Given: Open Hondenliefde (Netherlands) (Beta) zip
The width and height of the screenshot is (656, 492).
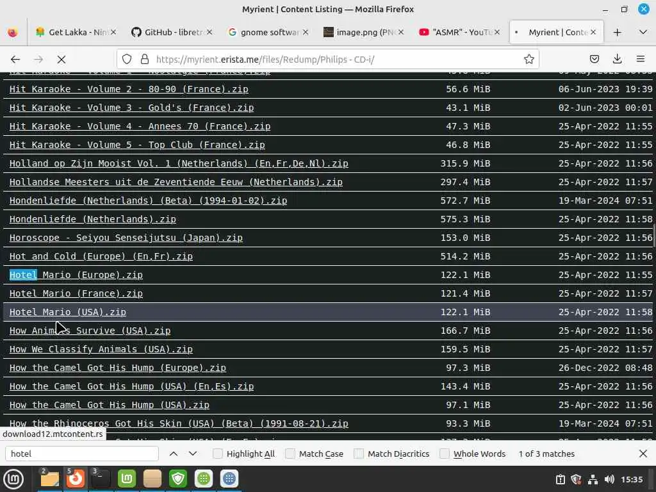Looking at the screenshot, I should point(148,201).
